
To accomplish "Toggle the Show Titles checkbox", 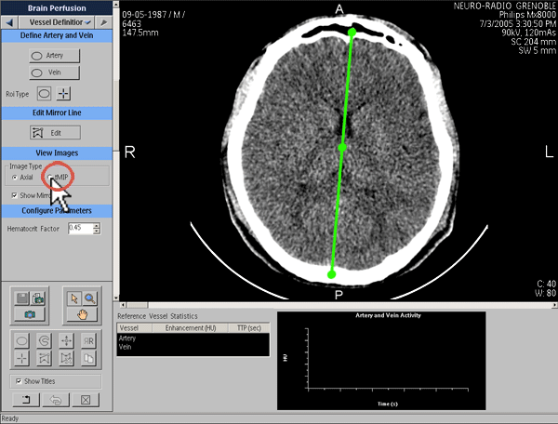I will tap(19, 381).
